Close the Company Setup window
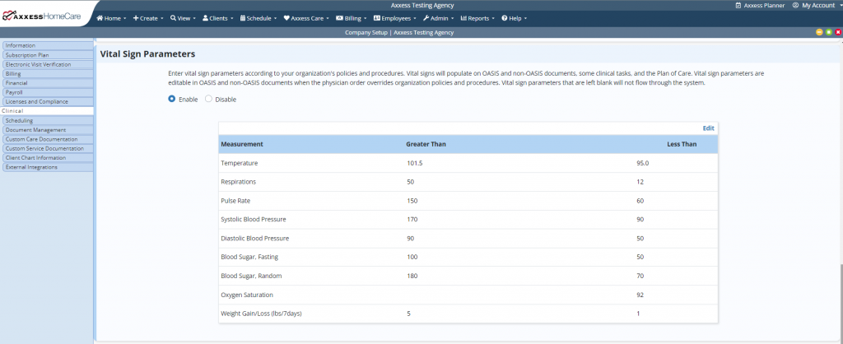This screenshot has height=344, width=843. pyautogui.click(x=837, y=32)
